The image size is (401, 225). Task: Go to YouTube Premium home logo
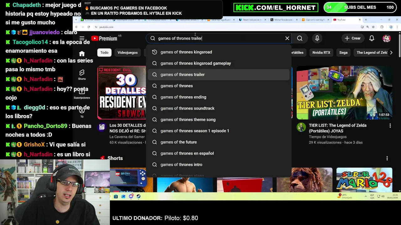104,38
